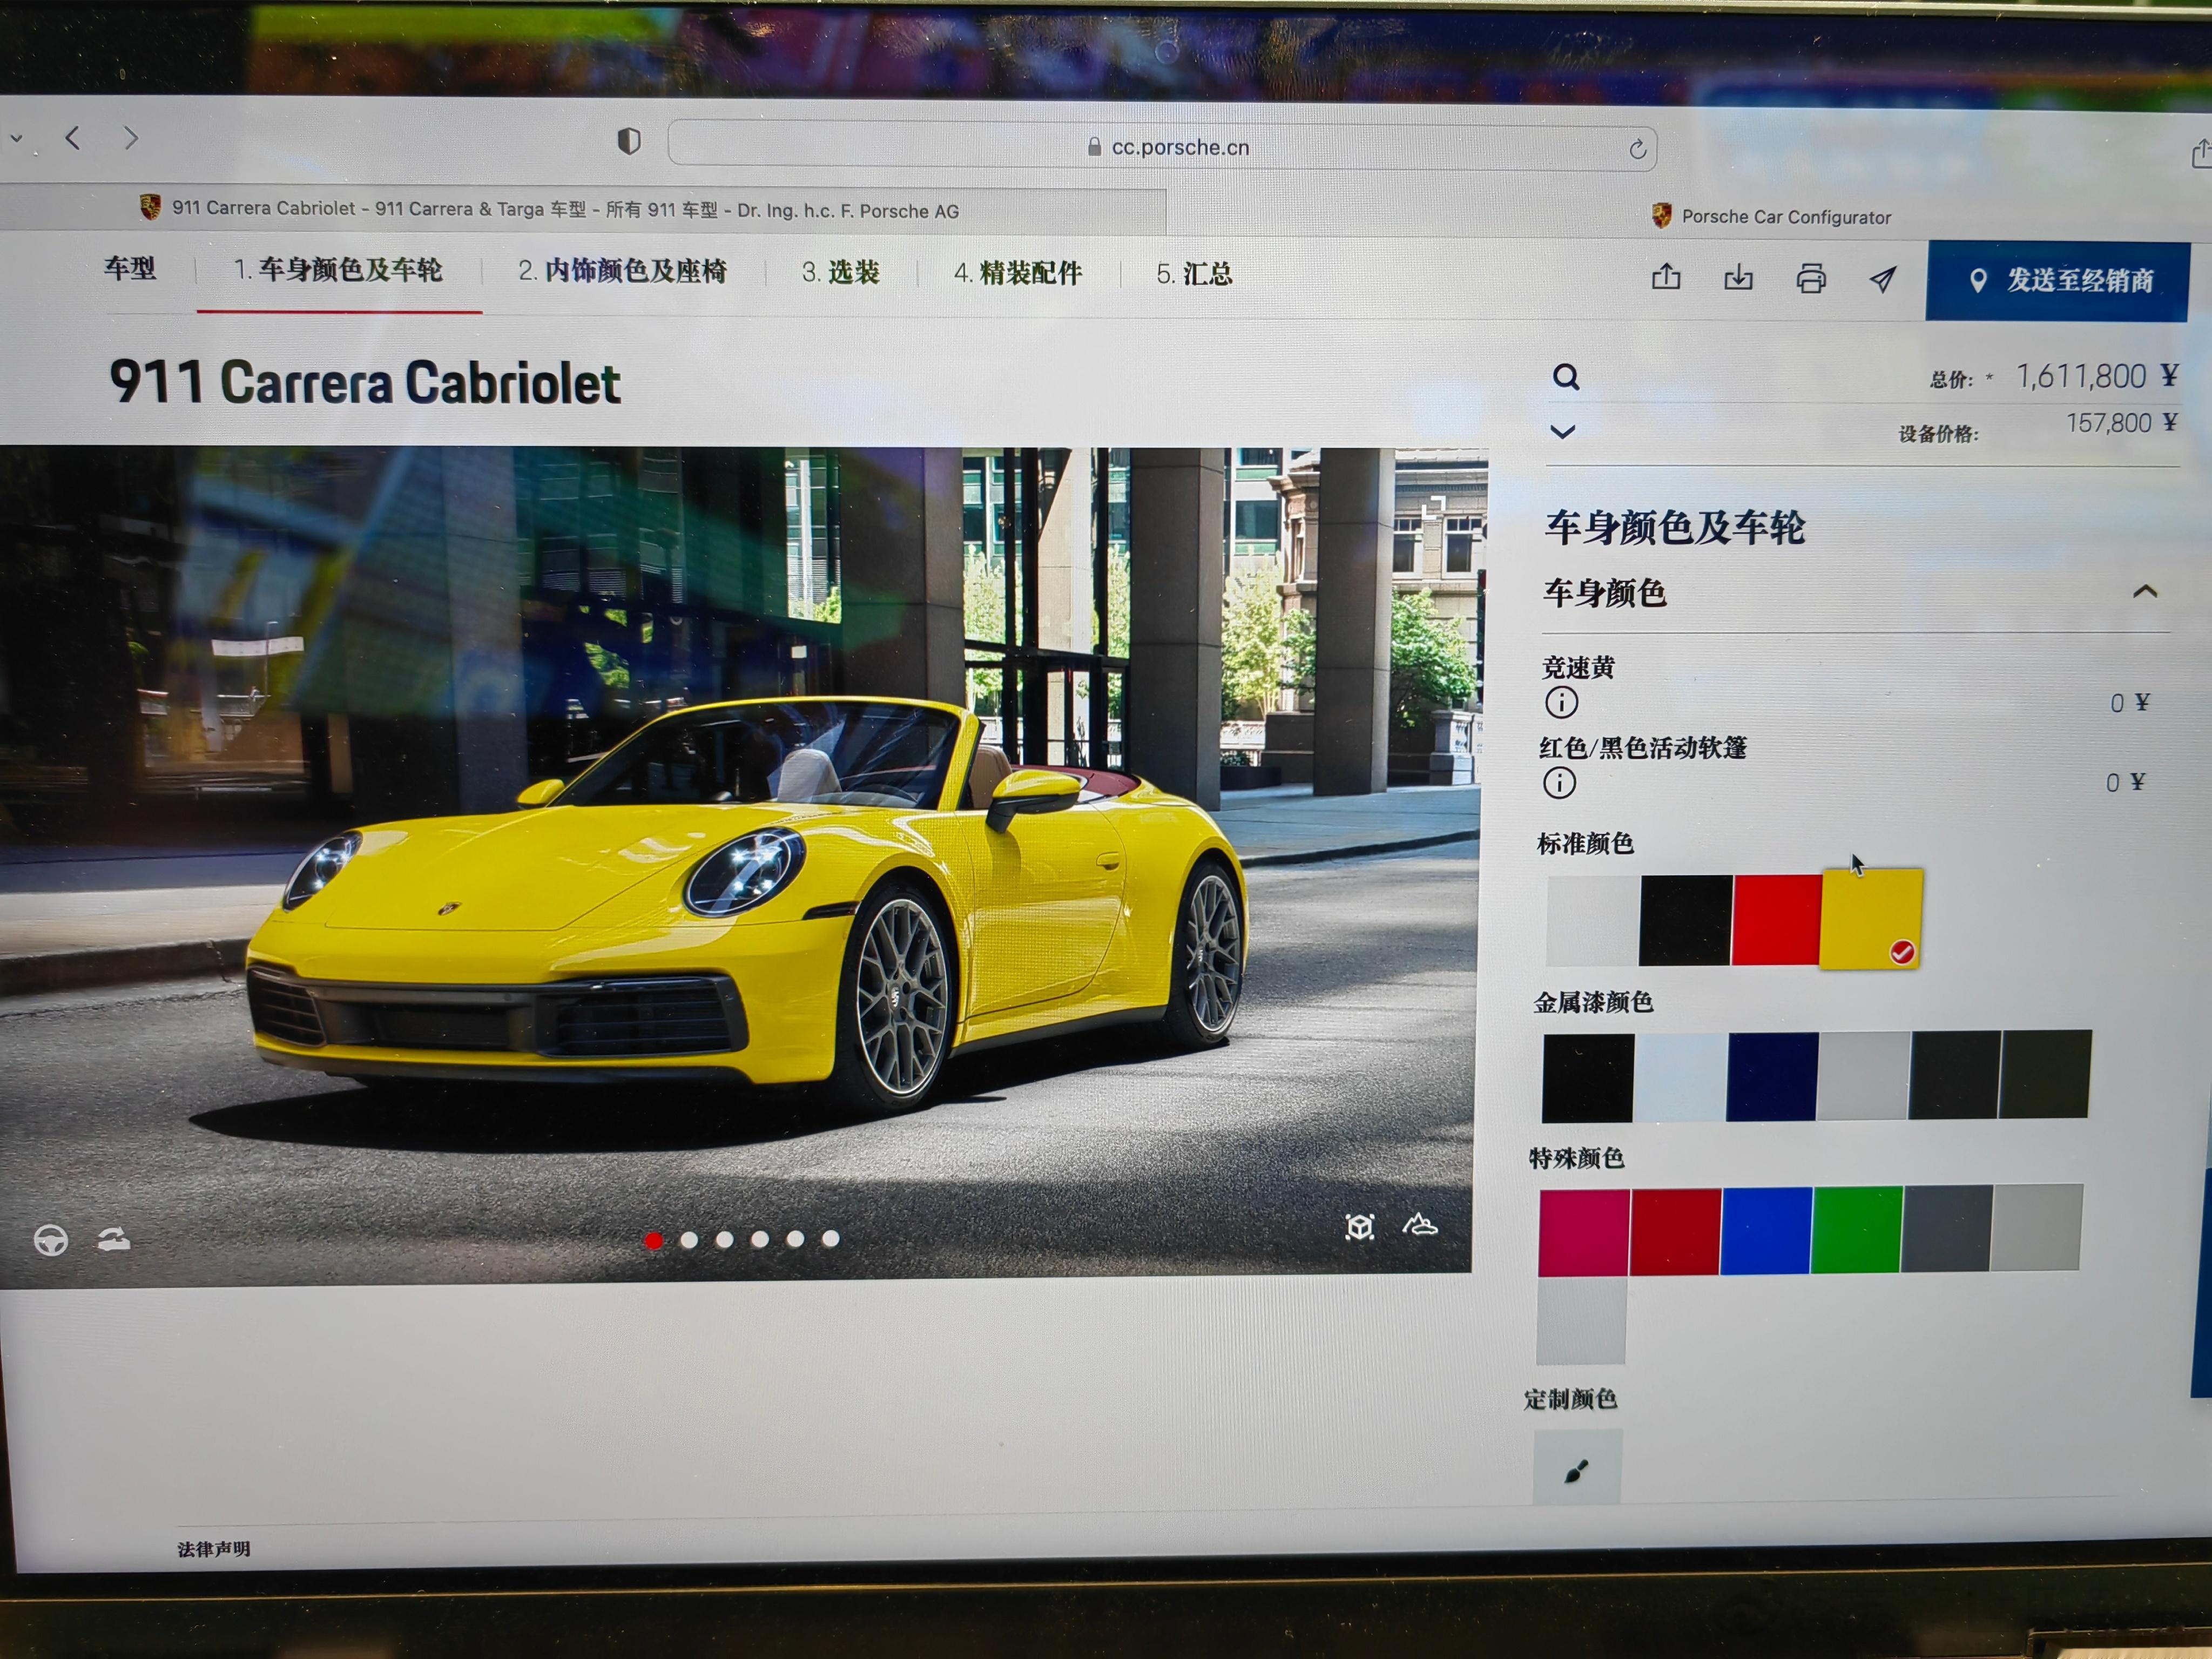2212x1659 pixels.
Task: Open the search magnifier icon
Action: pyautogui.click(x=1566, y=377)
